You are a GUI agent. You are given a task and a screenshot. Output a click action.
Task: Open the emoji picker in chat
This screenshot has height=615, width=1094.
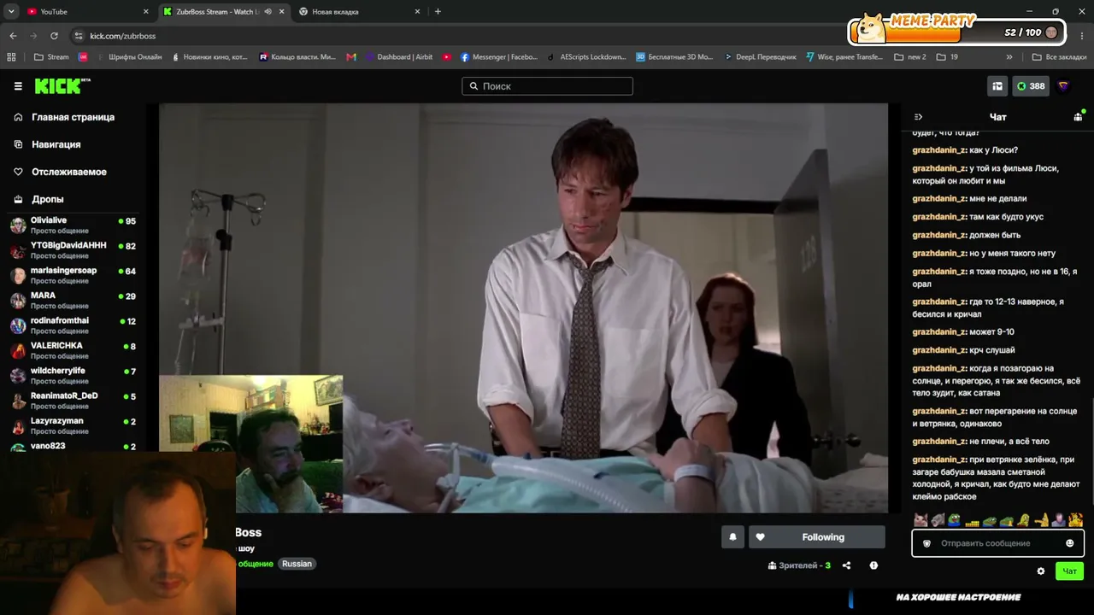[x=1069, y=543]
